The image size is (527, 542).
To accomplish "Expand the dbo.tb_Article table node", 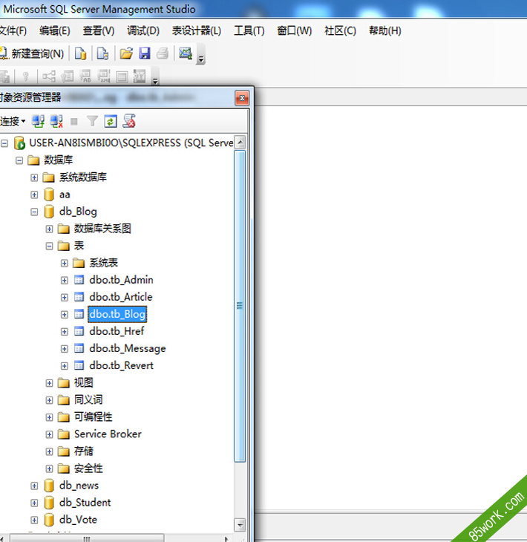I will 65,297.
